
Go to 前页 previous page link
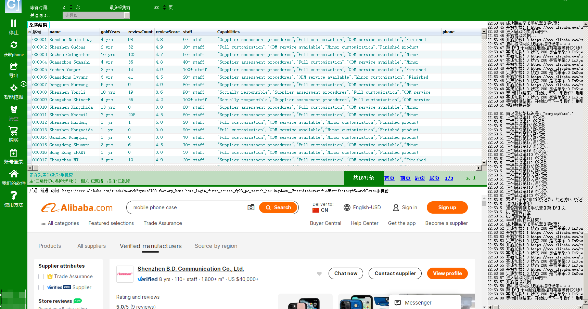click(x=405, y=178)
